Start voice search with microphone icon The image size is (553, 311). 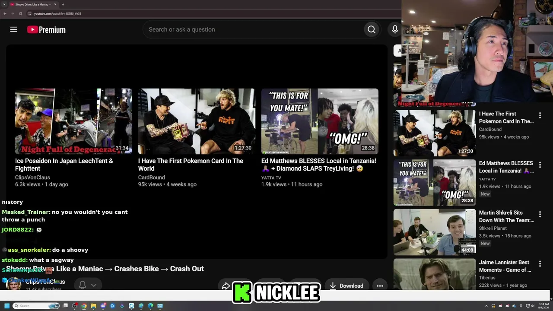tap(395, 29)
